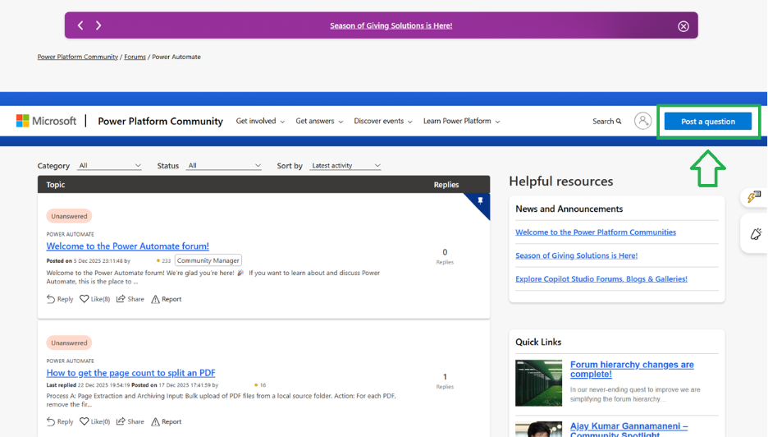Report the split PDF page count post
The image size is (768, 437).
166,421
